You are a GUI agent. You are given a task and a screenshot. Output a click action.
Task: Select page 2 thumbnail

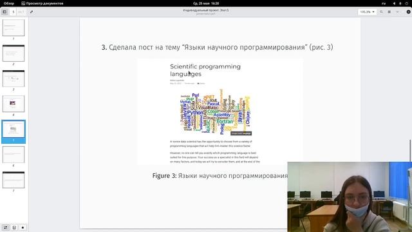pos(14,53)
